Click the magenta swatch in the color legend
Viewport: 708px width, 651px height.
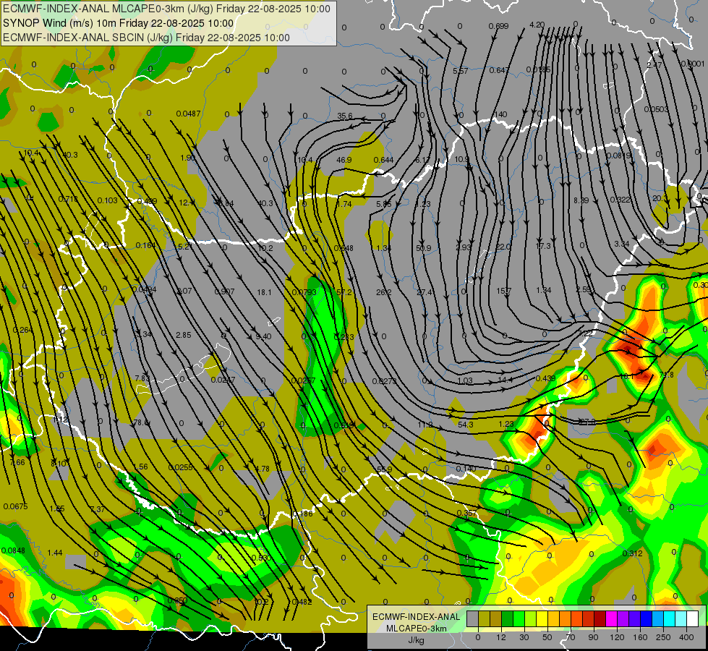[611, 619]
